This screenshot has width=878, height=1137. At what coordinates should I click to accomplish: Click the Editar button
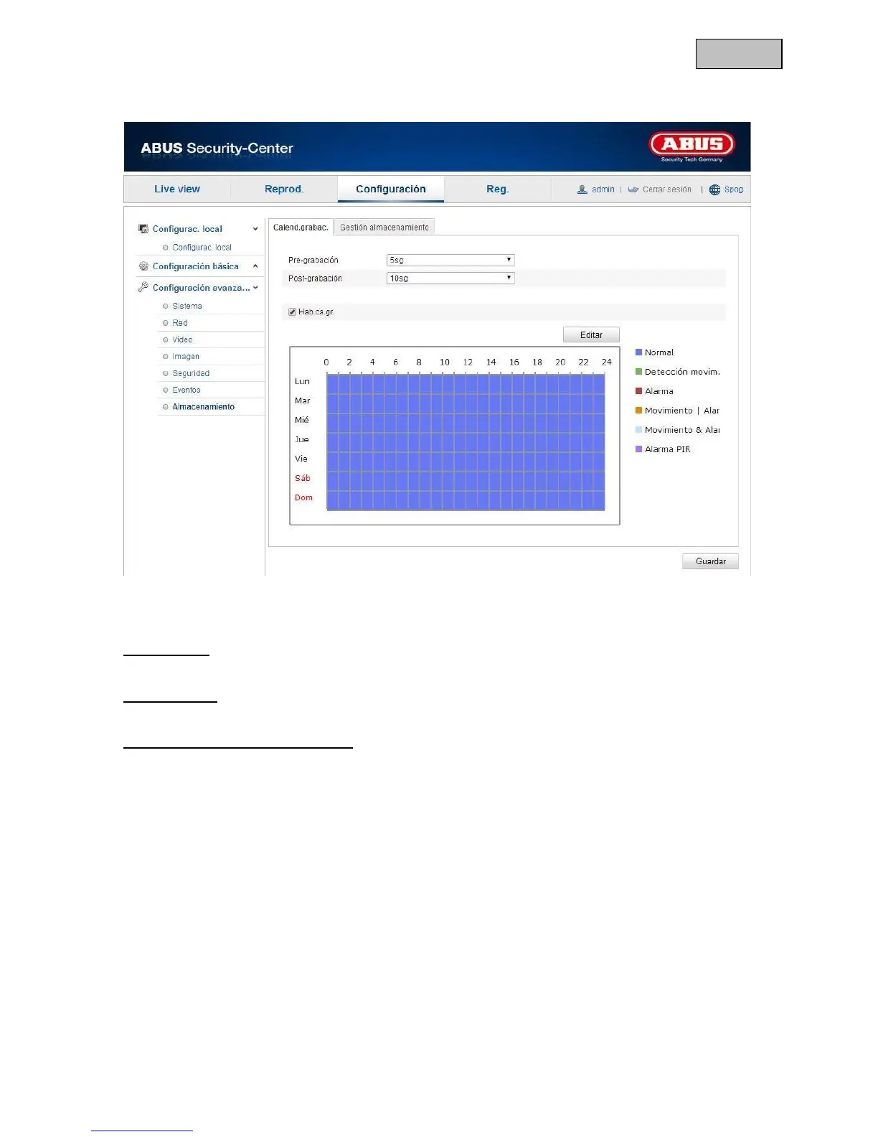591,335
